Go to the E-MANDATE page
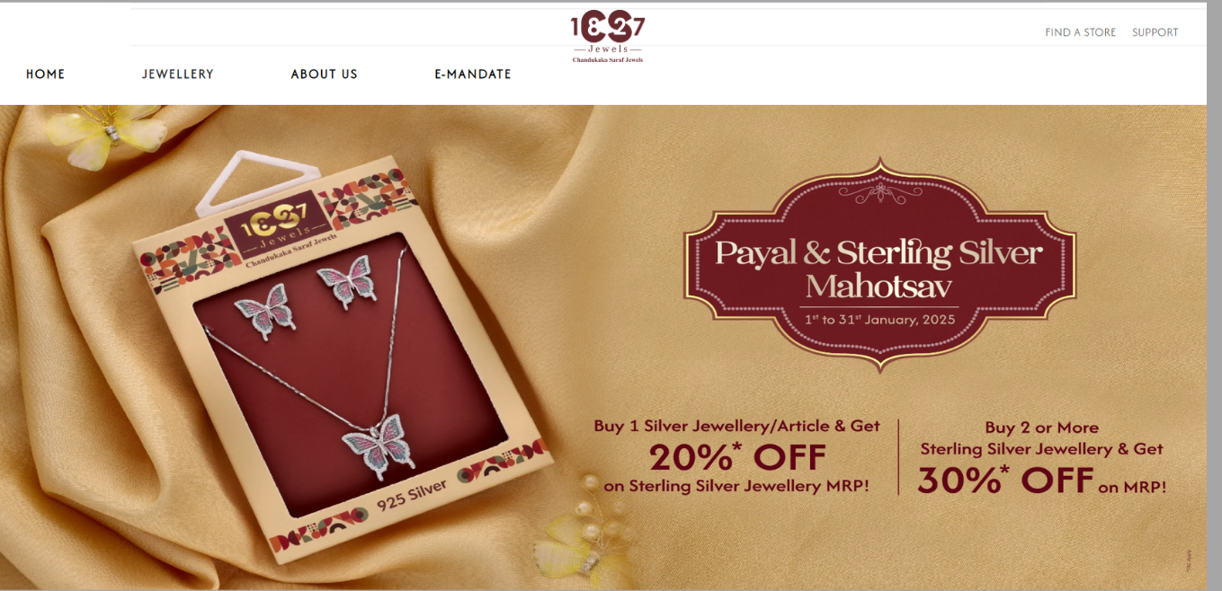 tap(473, 75)
